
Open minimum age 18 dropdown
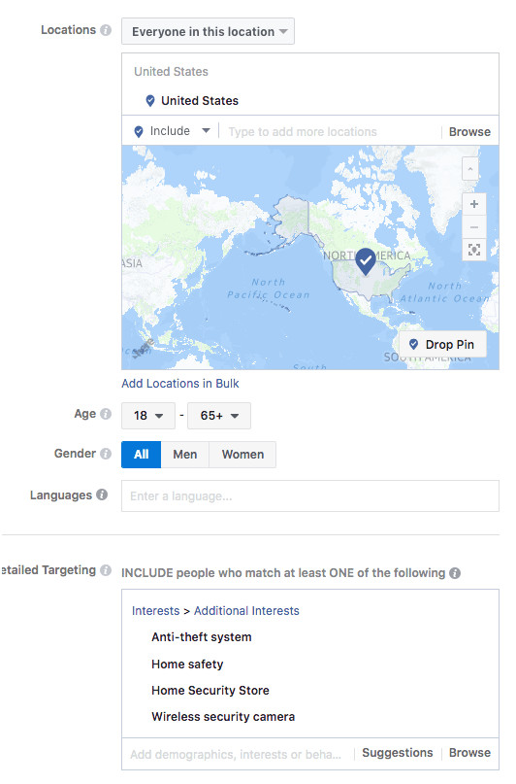click(x=148, y=416)
